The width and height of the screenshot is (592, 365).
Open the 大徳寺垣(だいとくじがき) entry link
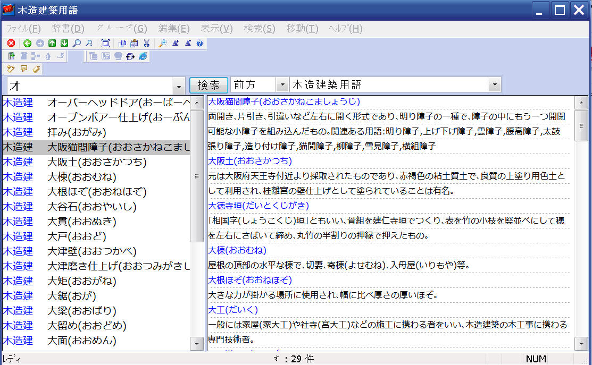[259, 206]
